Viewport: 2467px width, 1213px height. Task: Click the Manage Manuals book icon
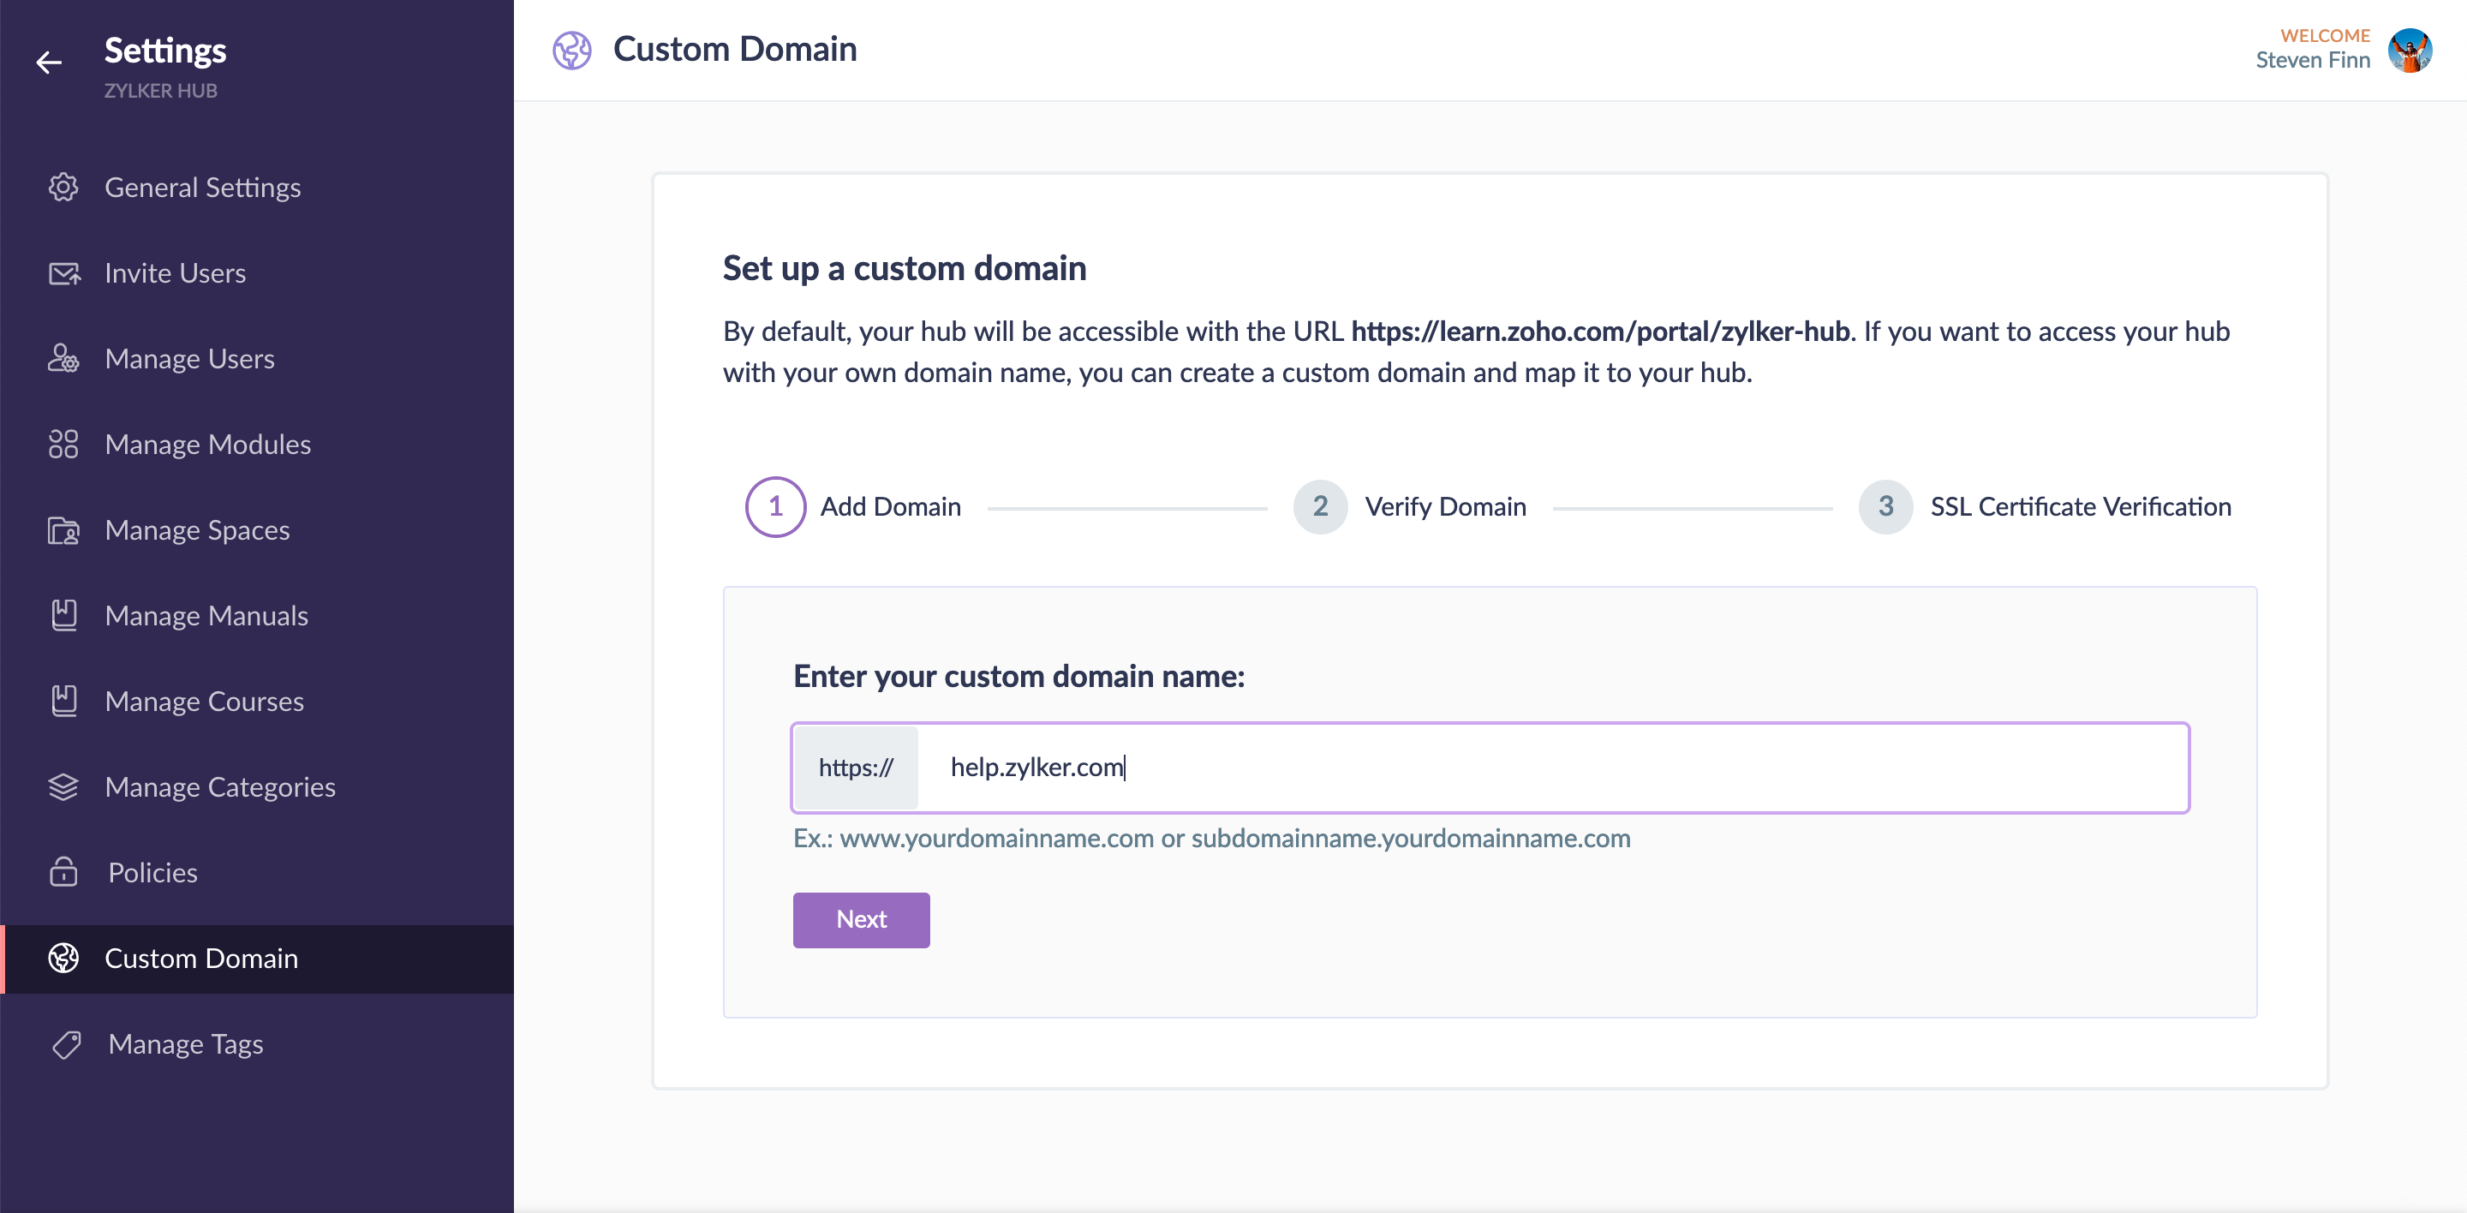click(x=63, y=616)
